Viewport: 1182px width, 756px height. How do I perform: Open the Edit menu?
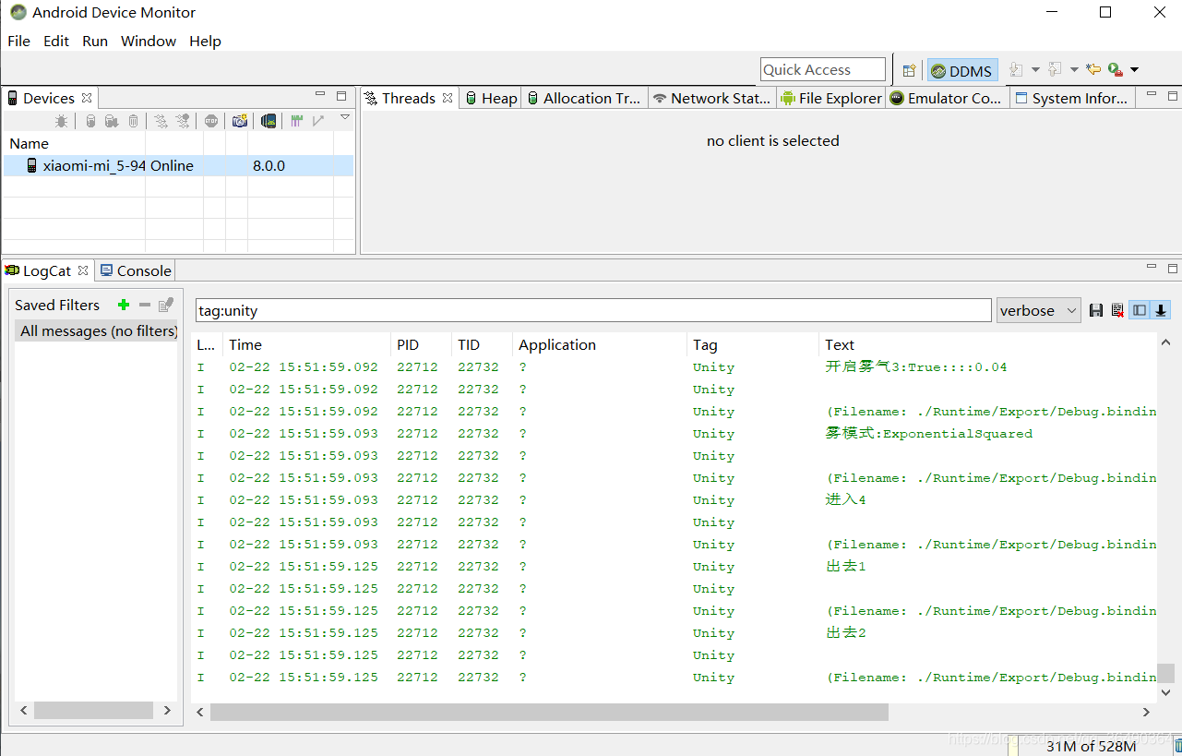pos(56,42)
